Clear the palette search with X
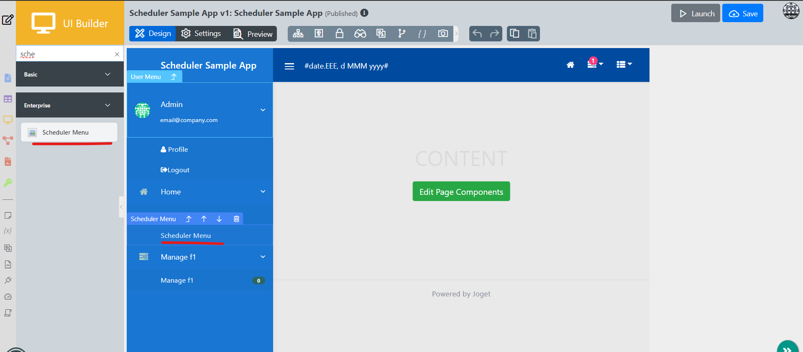This screenshot has width=803, height=352. click(117, 54)
